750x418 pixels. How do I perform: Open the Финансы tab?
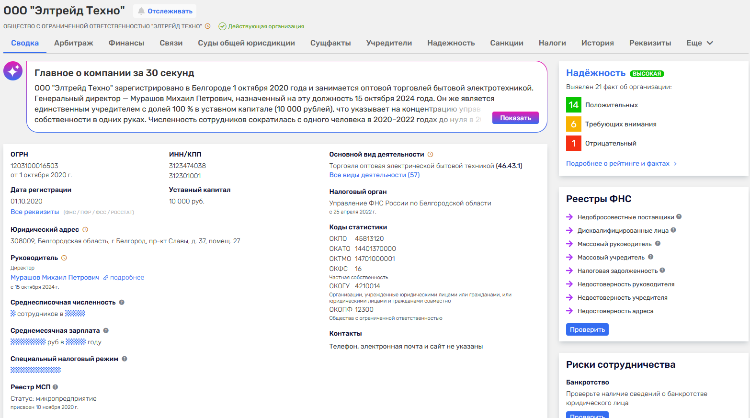126,43
